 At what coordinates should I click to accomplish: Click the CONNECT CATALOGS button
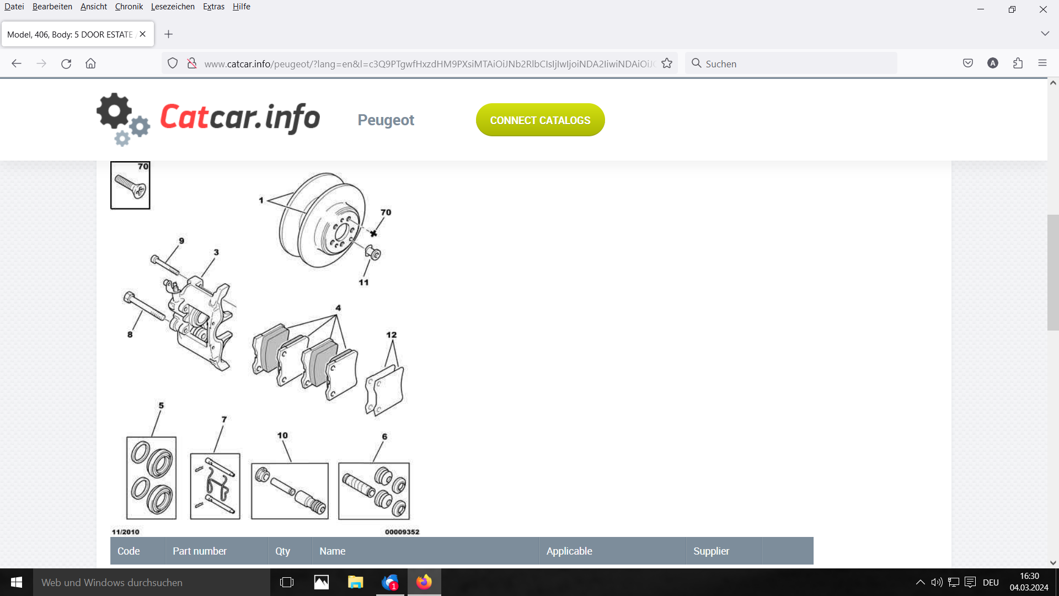pyautogui.click(x=540, y=120)
